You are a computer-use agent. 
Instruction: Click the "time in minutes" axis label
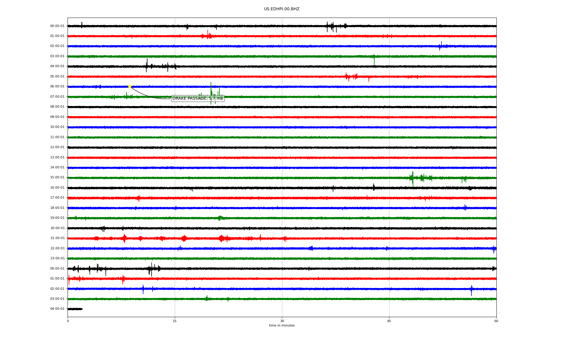click(x=282, y=326)
